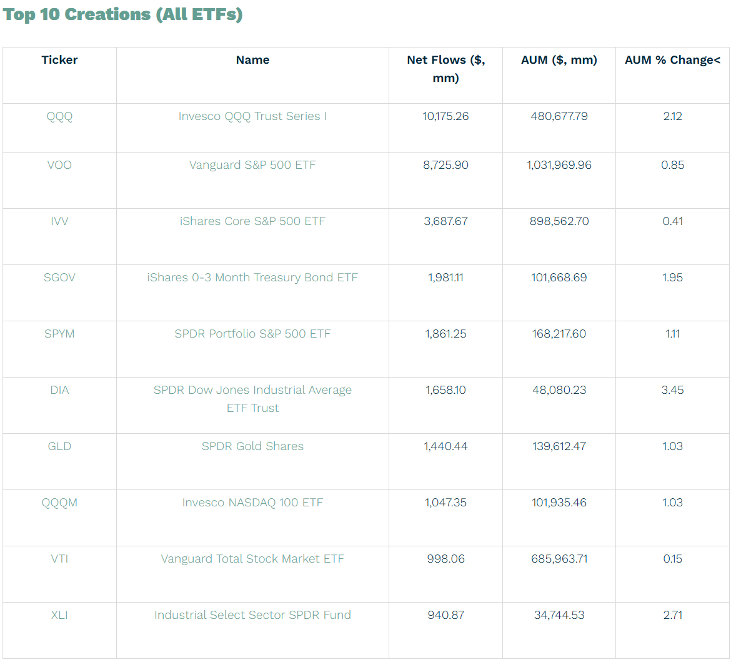The width and height of the screenshot is (731, 662).
Task: Open the IVV ticker link
Action: tap(59, 221)
